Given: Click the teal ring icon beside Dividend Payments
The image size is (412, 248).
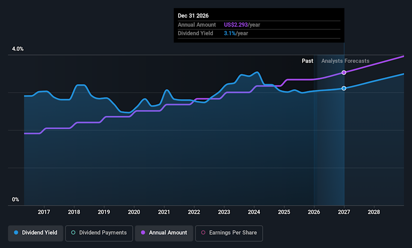Looking at the screenshot, I should [x=73, y=233].
